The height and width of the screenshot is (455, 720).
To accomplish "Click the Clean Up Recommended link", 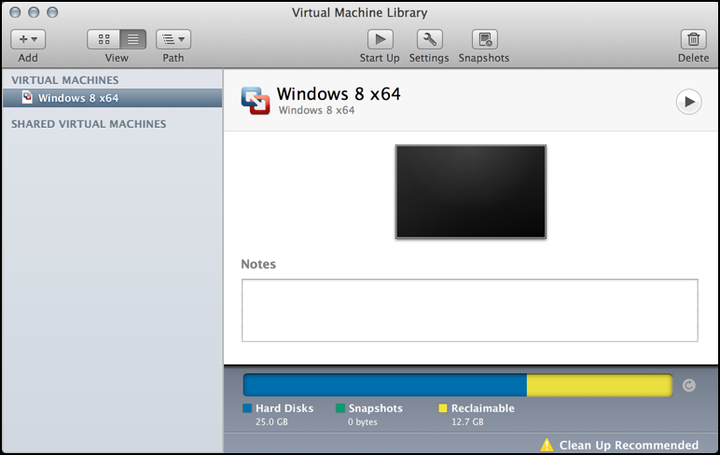I will (x=629, y=445).
